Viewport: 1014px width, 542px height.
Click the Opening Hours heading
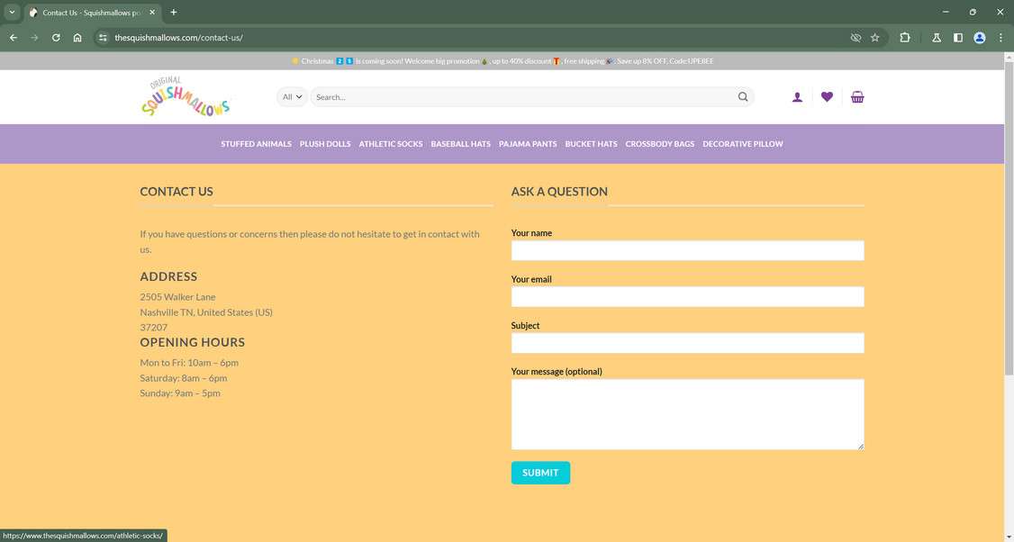(193, 342)
